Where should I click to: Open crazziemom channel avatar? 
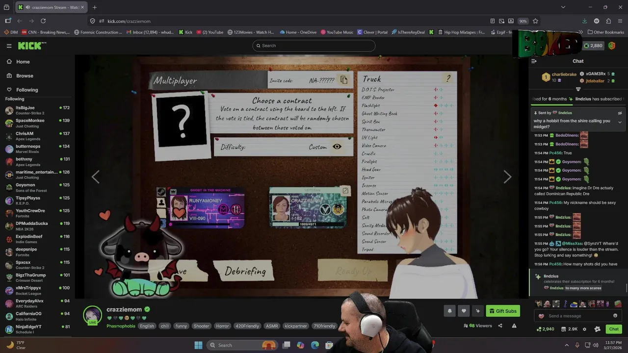[92, 315]
